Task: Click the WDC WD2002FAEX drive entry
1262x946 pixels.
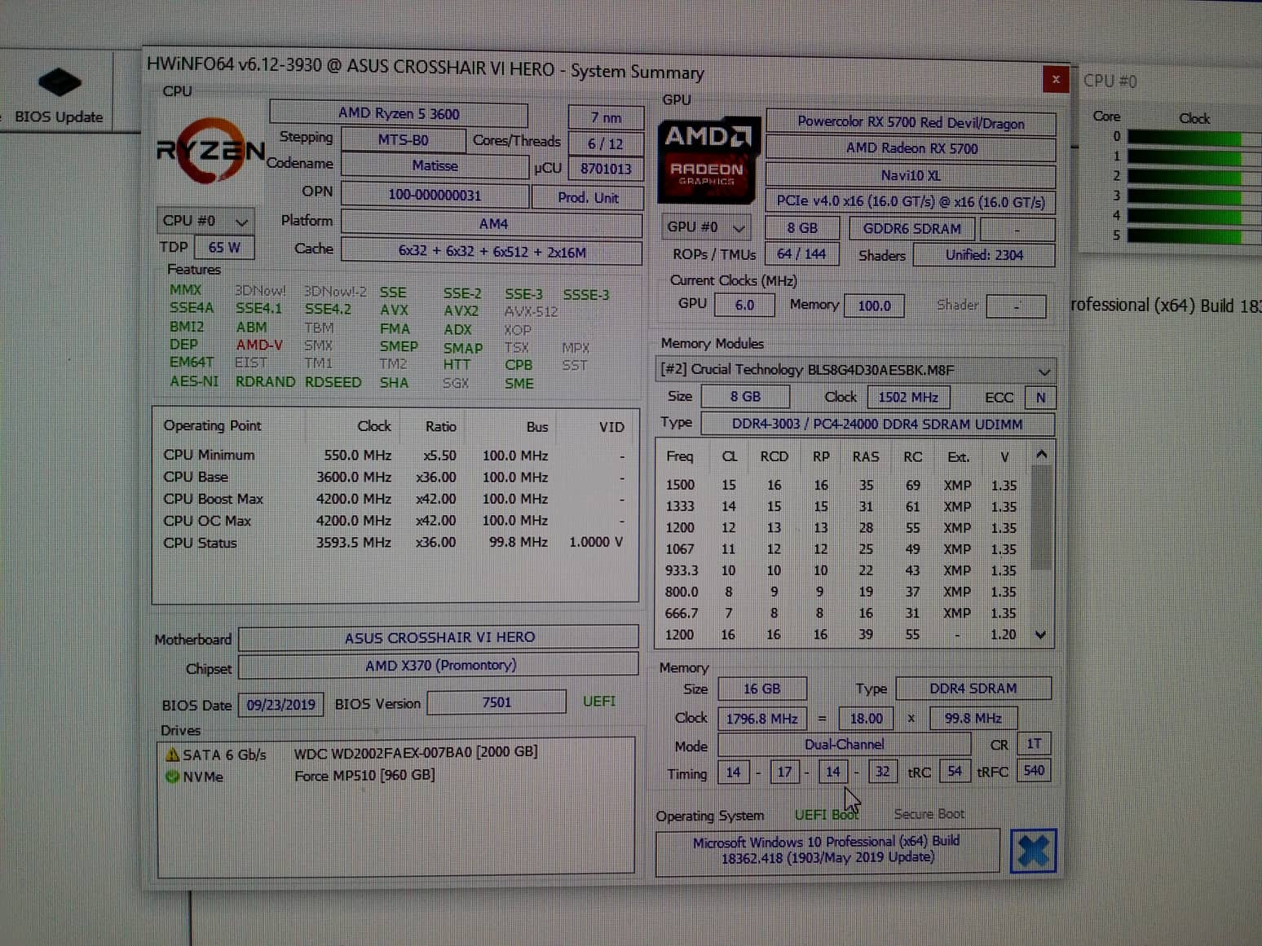Action: [x=415, y=752]
